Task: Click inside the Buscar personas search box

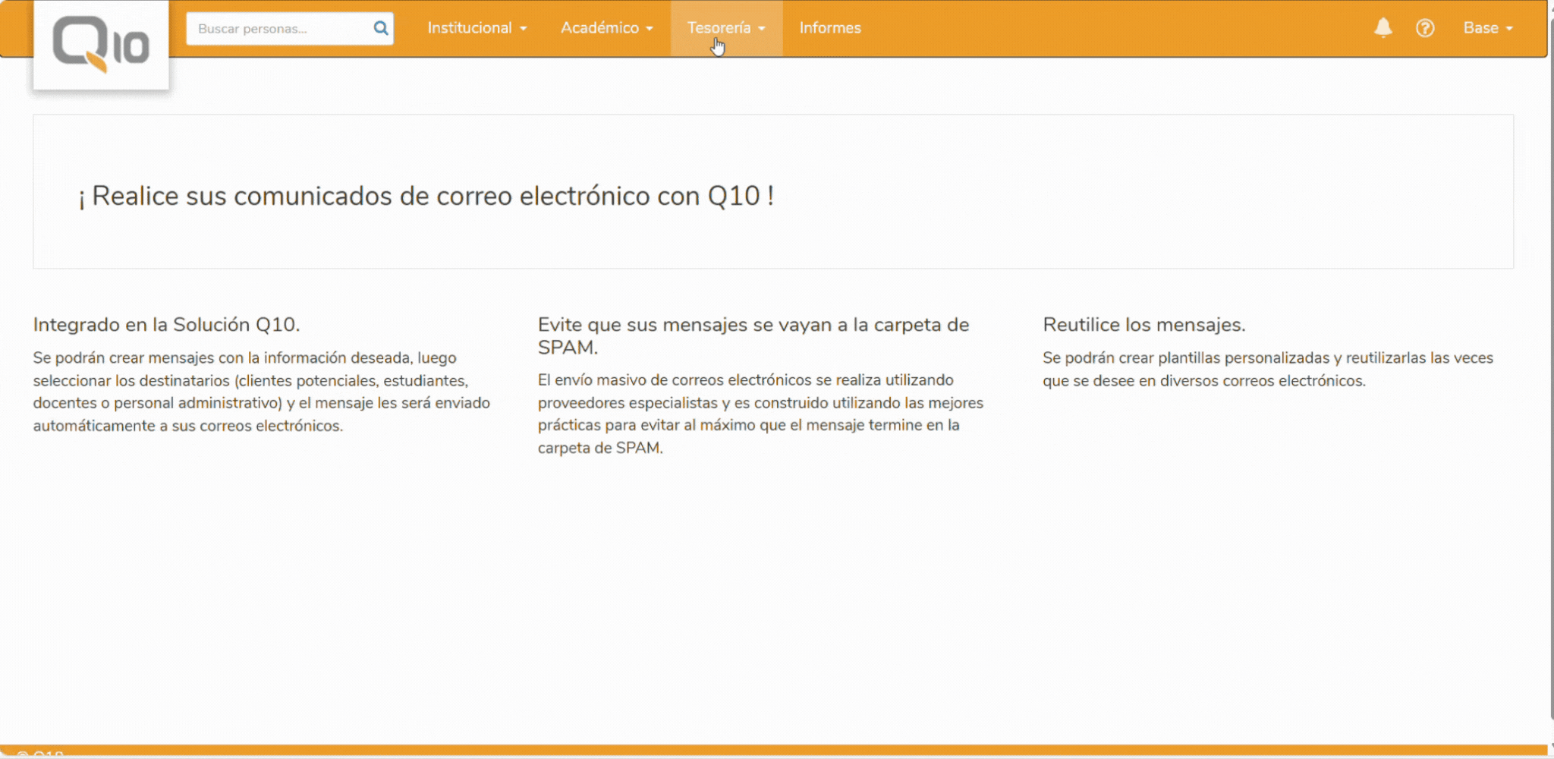Action: (x=281, y=28)
